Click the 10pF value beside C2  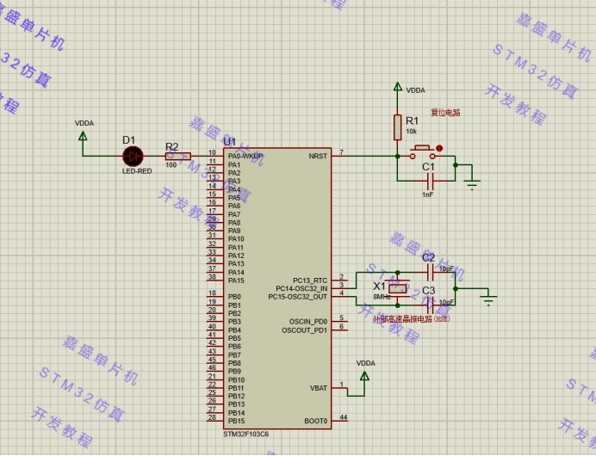tap(447, 268)
